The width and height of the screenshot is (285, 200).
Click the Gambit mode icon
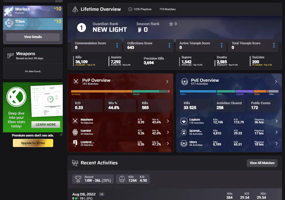76,132
